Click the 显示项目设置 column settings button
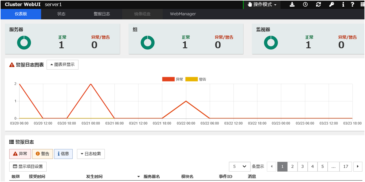 coord(28,166)
